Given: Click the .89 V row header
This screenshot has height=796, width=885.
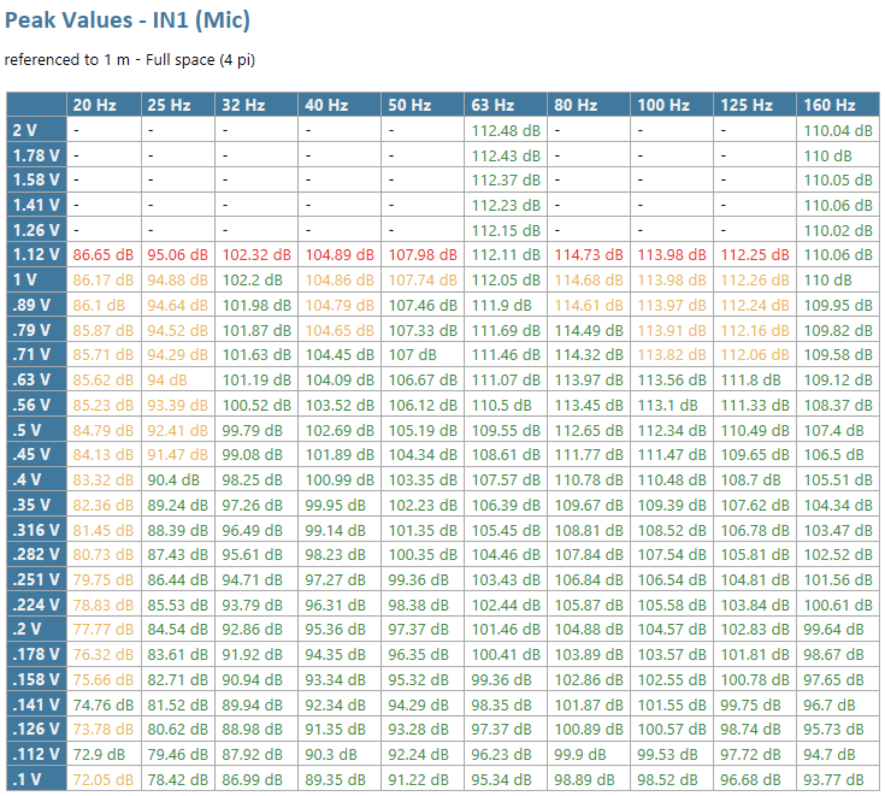Looking at the screenshot, I should click(37, 305).
